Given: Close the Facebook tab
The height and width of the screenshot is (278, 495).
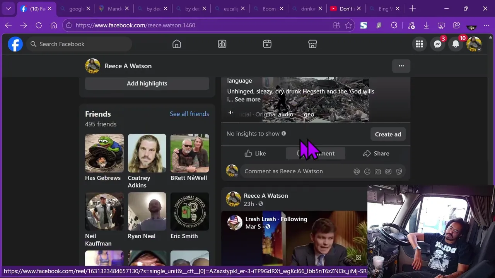Looking at the screenshot, I should [49, 8].
